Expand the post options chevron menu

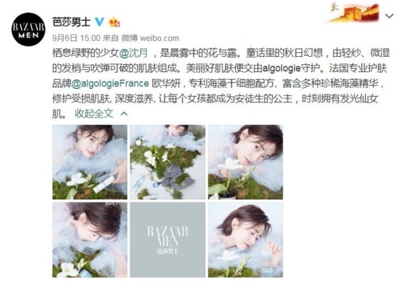389,16
